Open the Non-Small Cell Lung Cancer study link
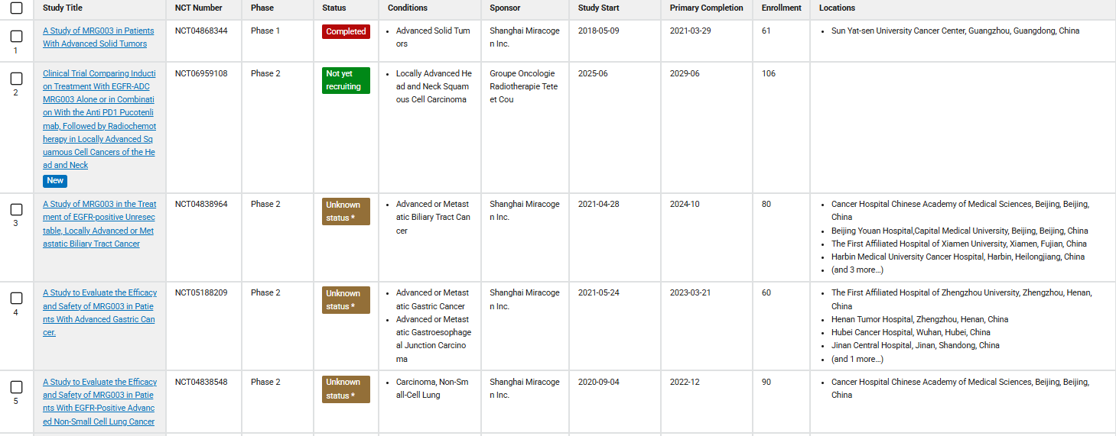The height and width of the screenshot is (436, 1116). [x=99, y=402]
